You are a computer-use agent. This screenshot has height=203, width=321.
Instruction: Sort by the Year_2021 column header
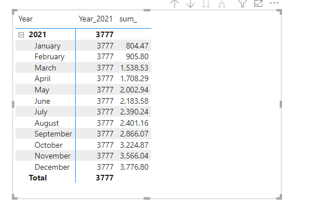96,19
